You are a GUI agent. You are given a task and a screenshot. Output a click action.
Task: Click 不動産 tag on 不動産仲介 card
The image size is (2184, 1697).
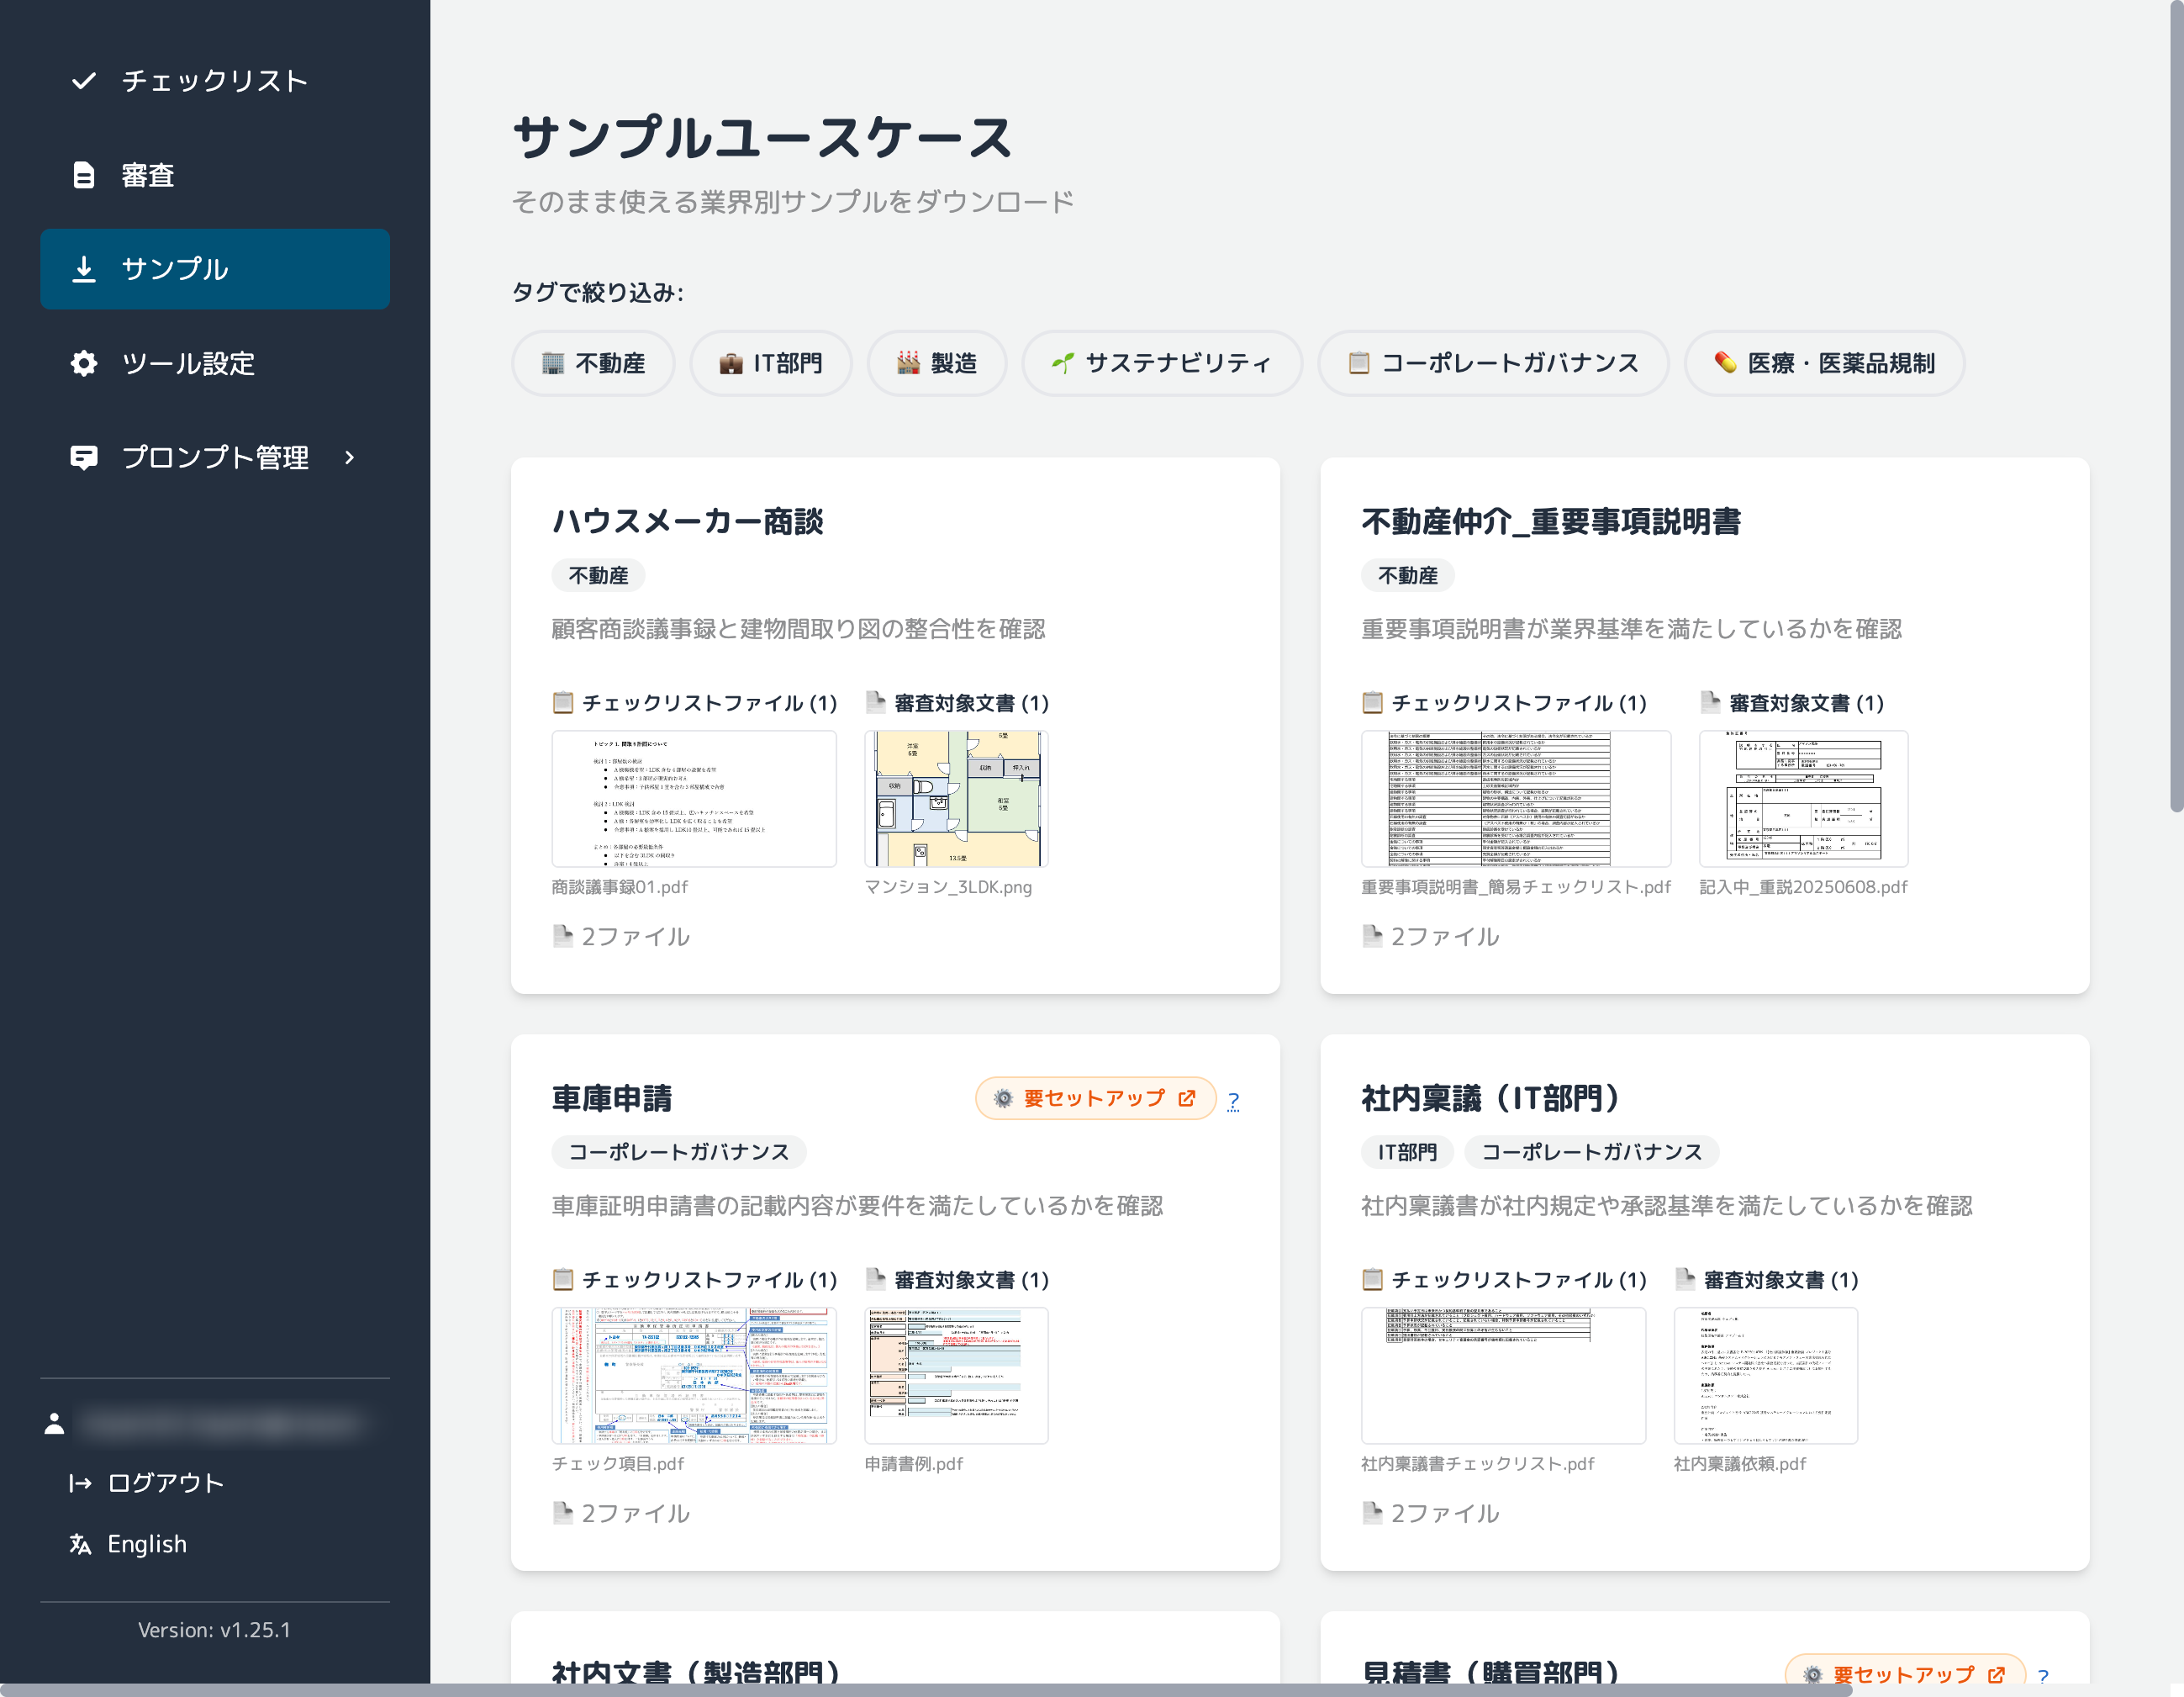click(1407, 575)
